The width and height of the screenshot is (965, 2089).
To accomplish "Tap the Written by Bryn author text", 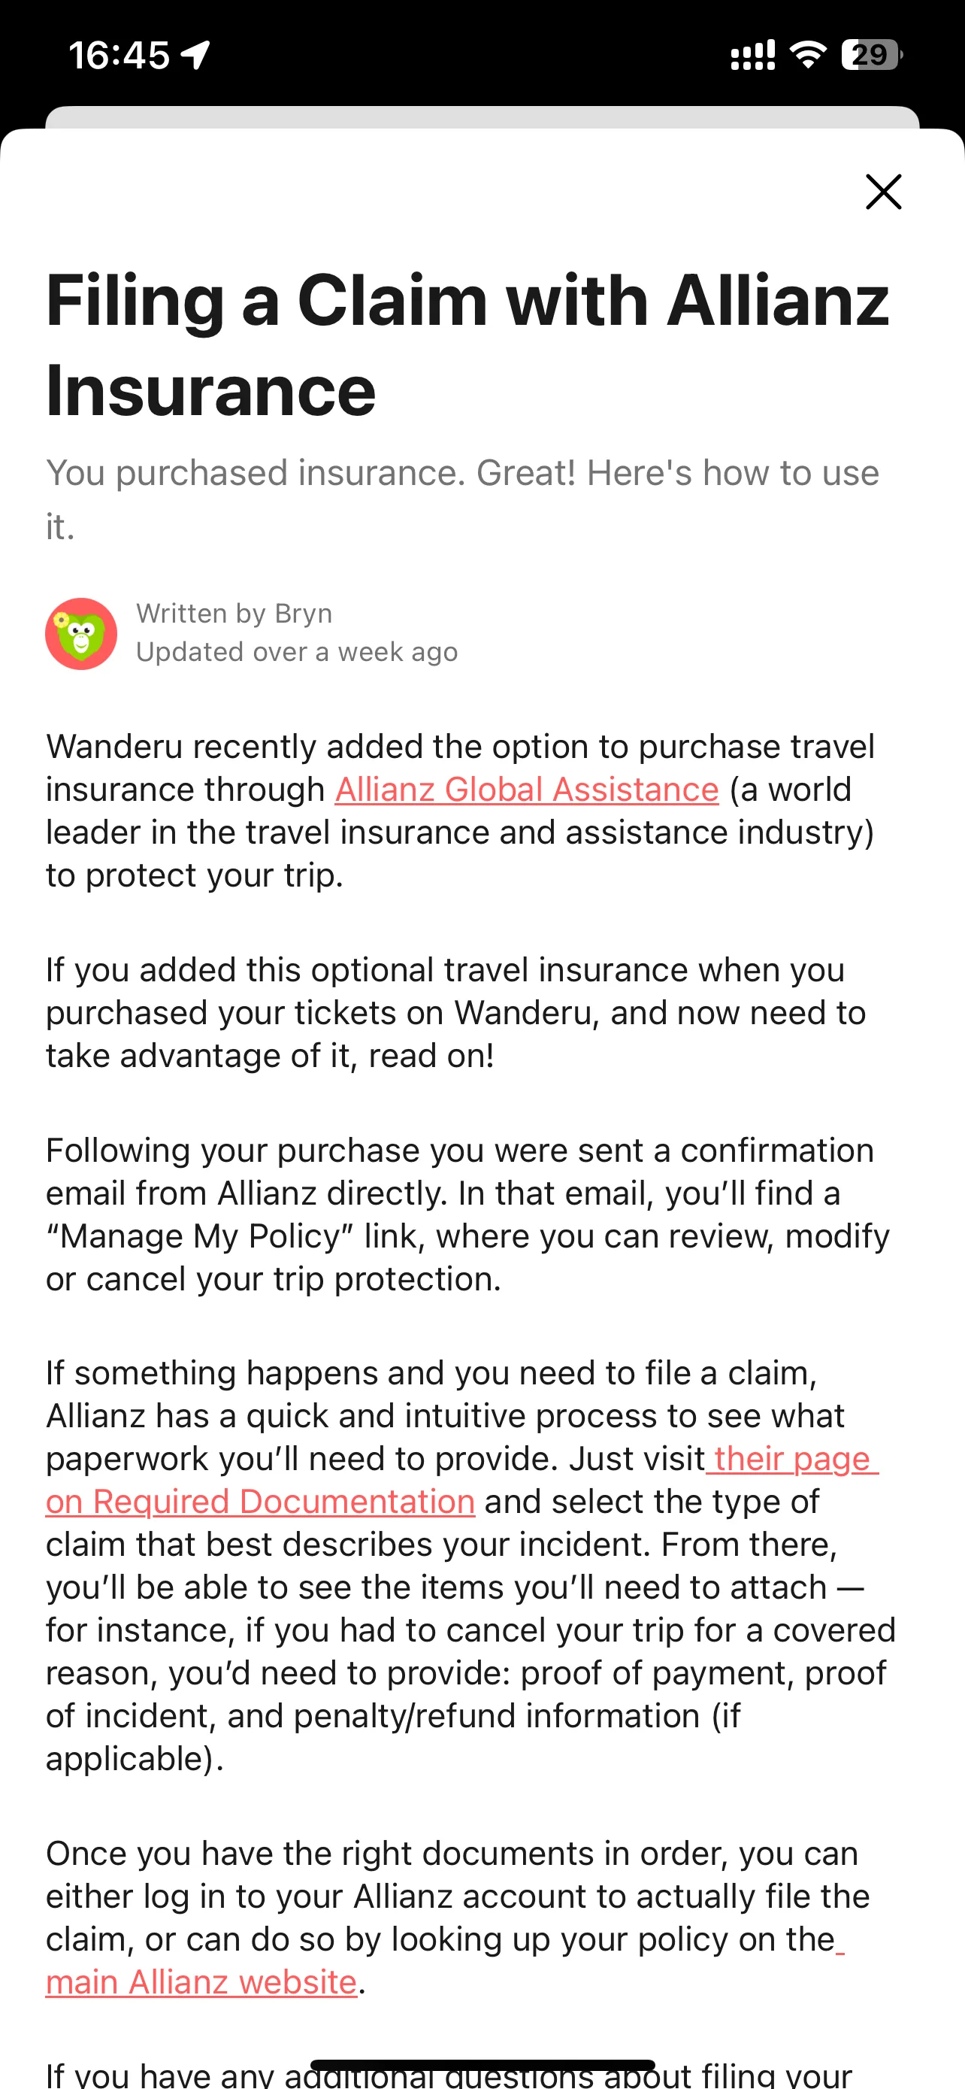I will (x=234, y=613).
